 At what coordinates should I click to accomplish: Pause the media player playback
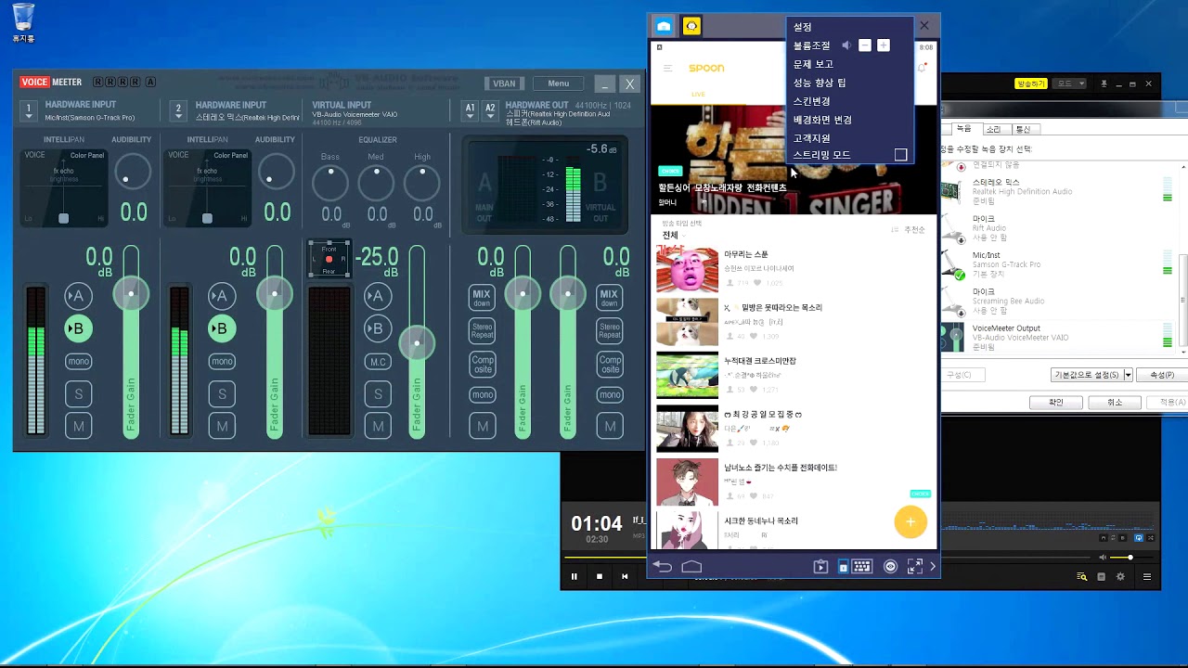pos(574,576)
